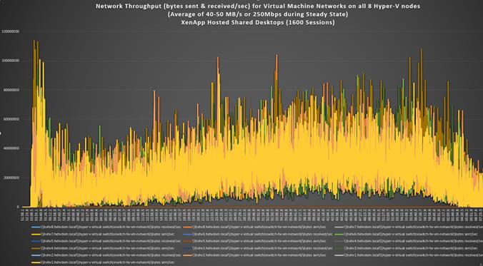Select legend entry xahv4 bytes sent/sec
This screenshot has width=483, height=266.
(x=103, y=248)
